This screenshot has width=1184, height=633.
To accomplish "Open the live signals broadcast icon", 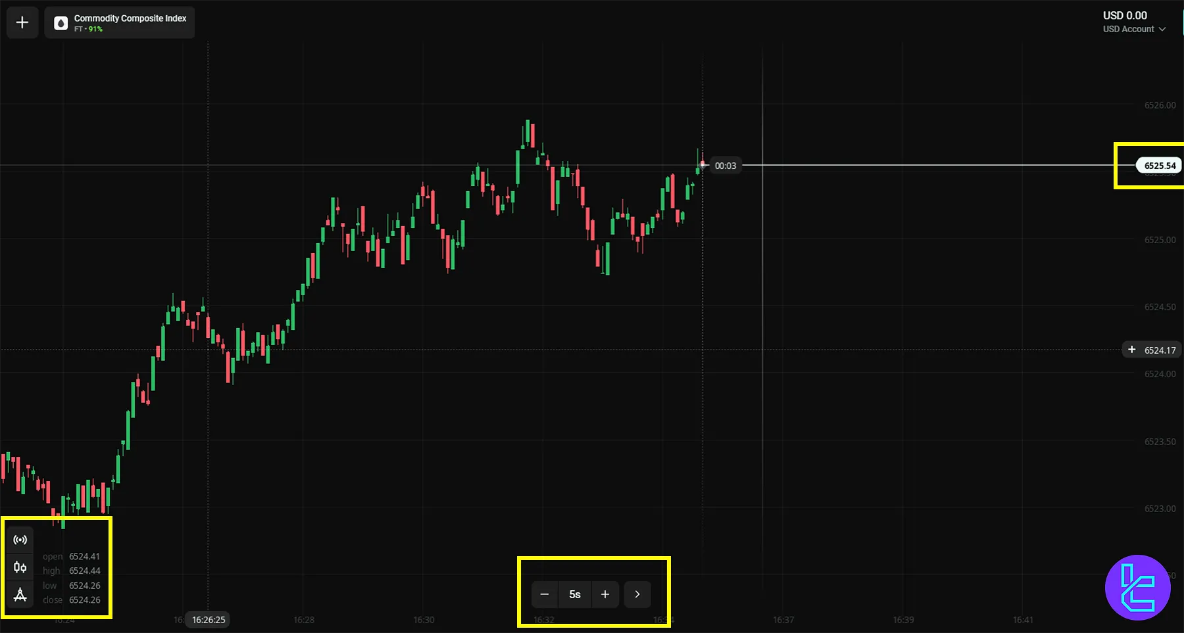I will 20,540.
